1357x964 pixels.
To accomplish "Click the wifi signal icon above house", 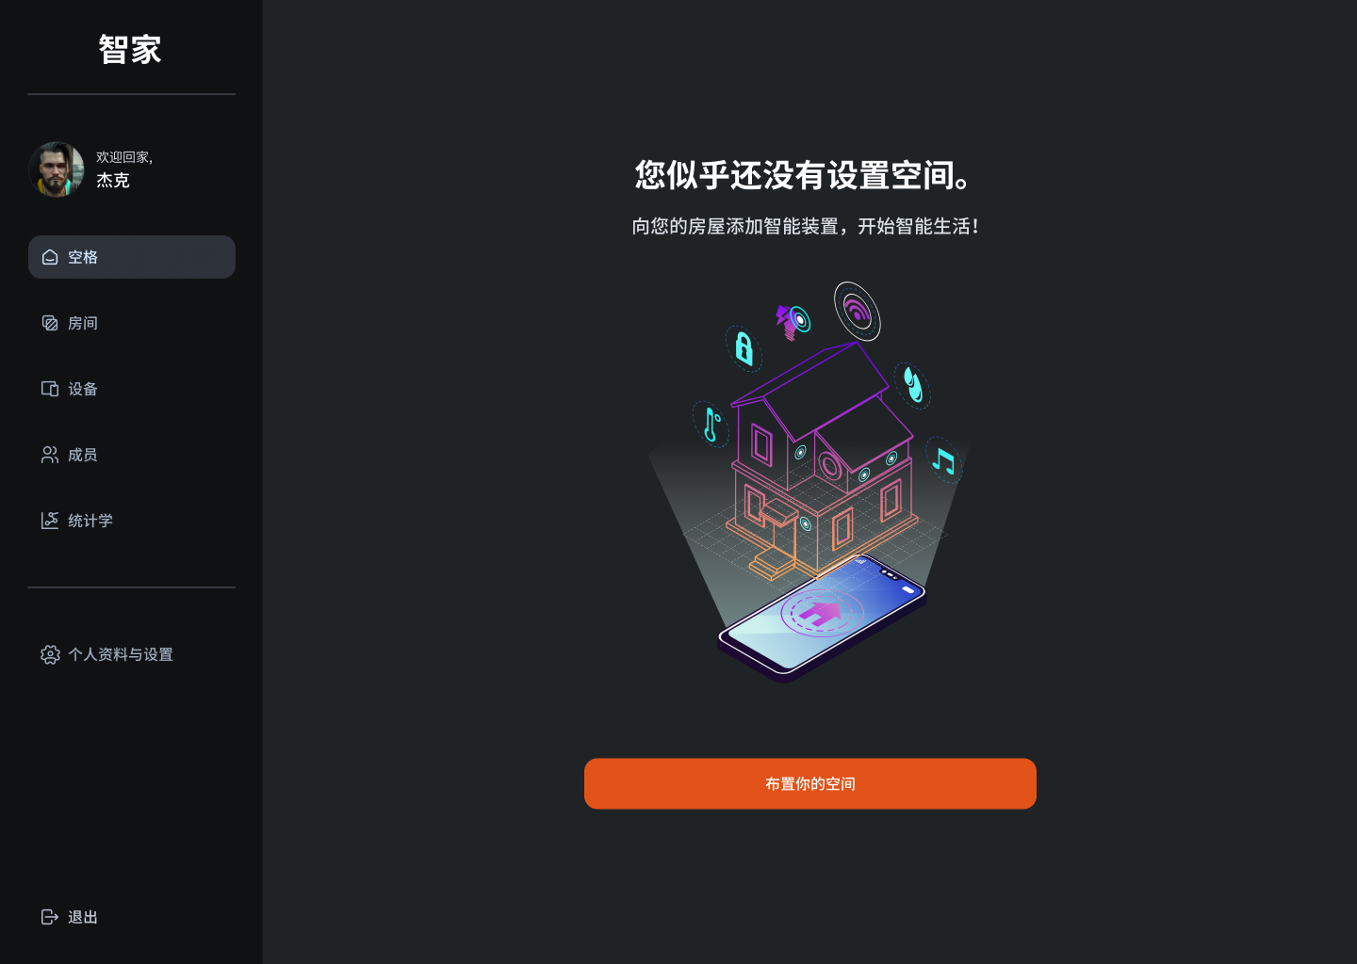I will point(857,311).
